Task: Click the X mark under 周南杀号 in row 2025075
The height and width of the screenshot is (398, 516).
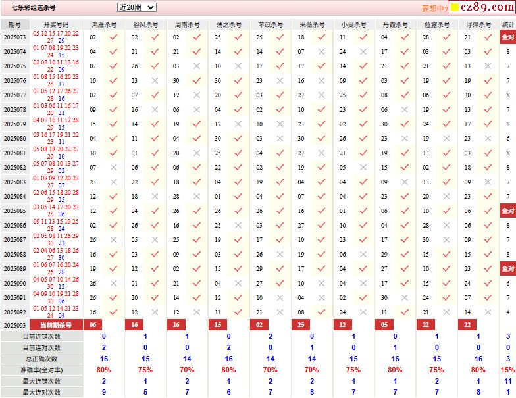Action: pyautogui.click(x=197, y=66)
